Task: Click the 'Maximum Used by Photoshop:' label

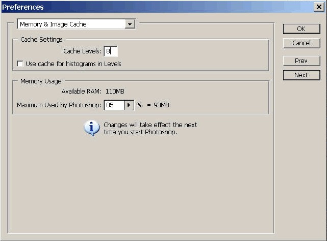Action: pos(59,105)
